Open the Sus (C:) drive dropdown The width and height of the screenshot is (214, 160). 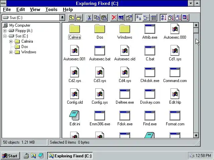[63, 18]
